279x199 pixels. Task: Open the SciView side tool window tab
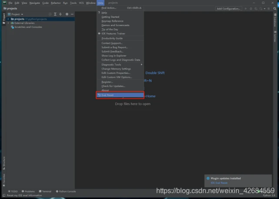(275, 36)
